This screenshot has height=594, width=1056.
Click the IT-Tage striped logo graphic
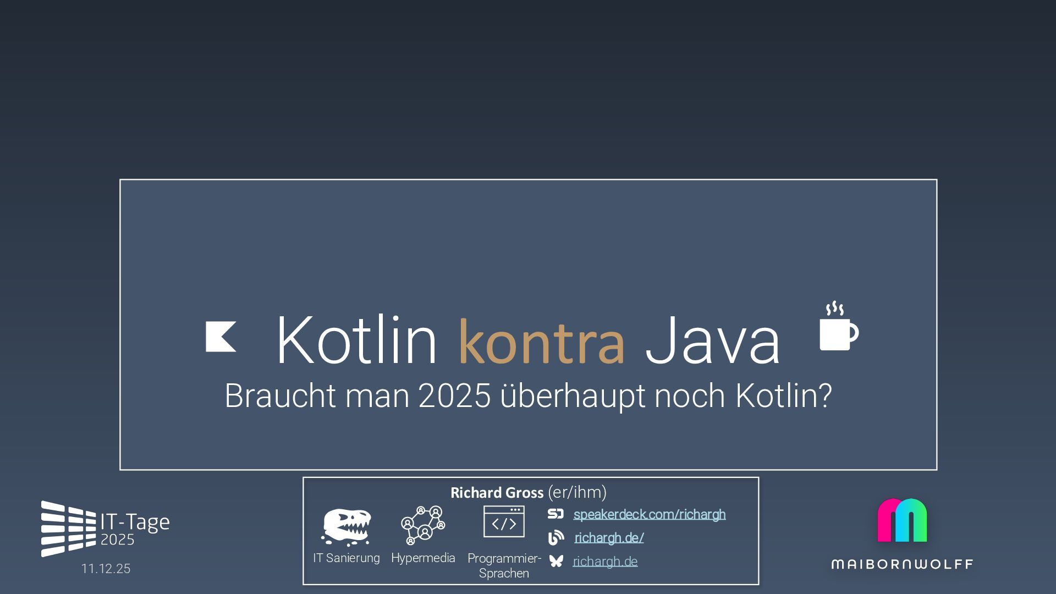[68, 529]
